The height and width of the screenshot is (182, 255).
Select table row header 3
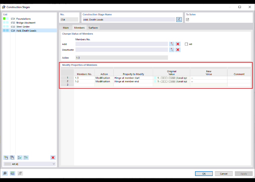click(67, 85)
